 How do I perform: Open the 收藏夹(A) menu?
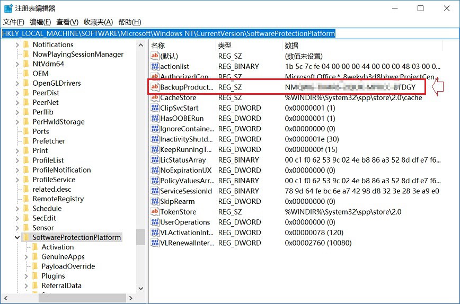[98, 22]
